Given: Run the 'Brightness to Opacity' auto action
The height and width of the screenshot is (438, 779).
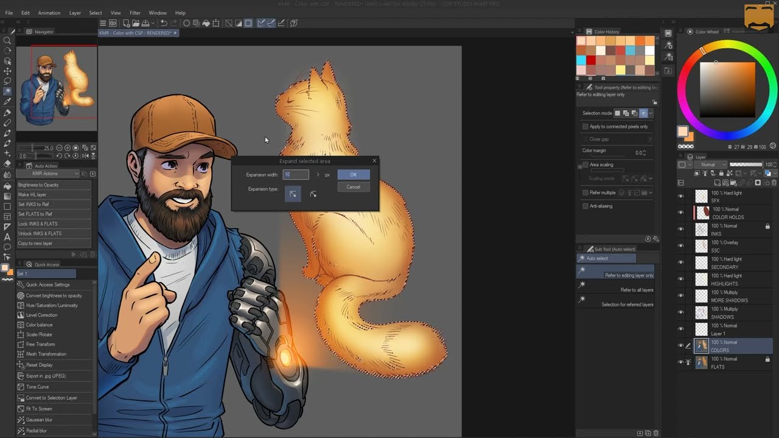Looking at the screenshot, I should pos(53,185).
